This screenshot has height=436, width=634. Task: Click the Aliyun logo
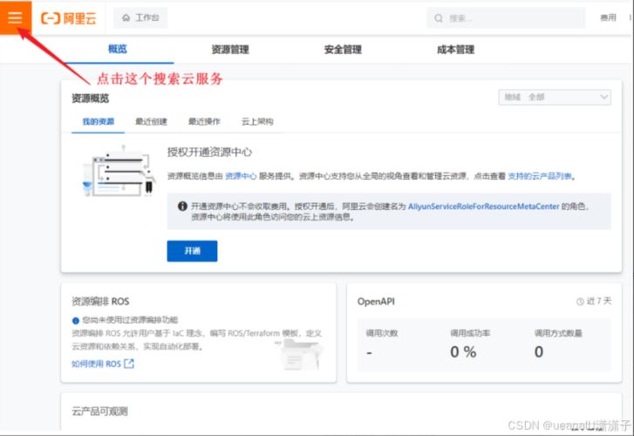pos(69,18)
